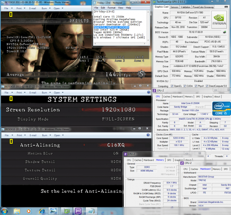The height and width of the screenshot is (215, 231).
Task: Click E-mail in Anti-Aliasing photo viewer
Action: coord(33,135)
